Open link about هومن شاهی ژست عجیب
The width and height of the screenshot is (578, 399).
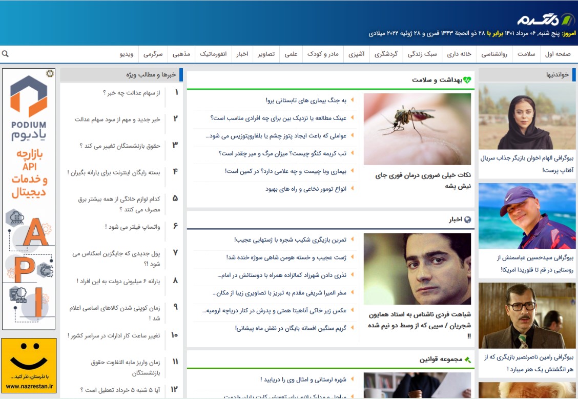tap(286, 257)
